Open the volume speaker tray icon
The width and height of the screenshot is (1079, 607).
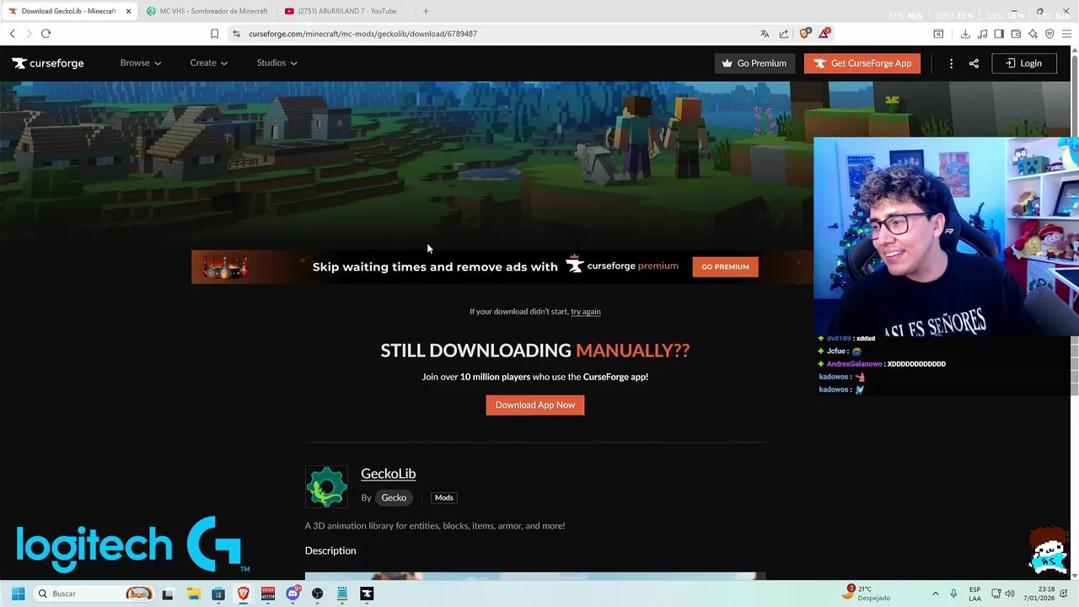1009,594
